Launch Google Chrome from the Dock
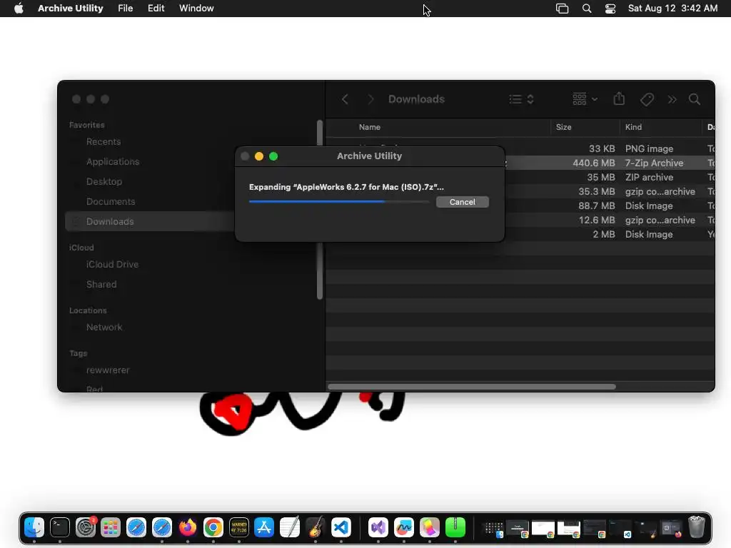 [213, 527]
